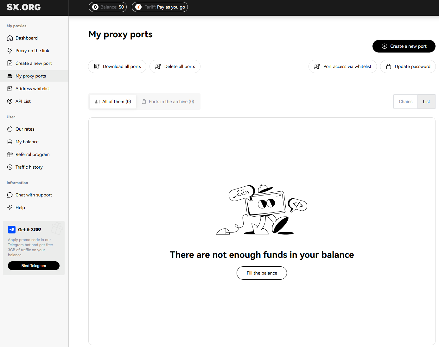Open the Tariff Pay as you go selector
Image resolution: width=439 pixels, height=347 pixels.
click(160, 7)
